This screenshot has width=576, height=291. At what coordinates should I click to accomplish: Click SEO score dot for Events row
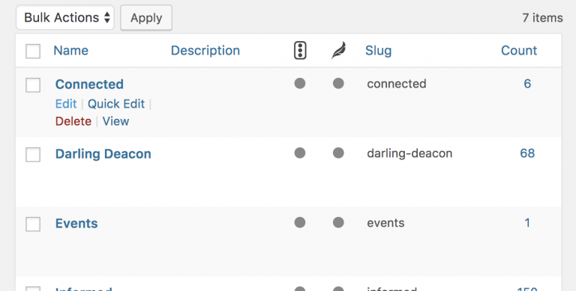tap(300, 222)
